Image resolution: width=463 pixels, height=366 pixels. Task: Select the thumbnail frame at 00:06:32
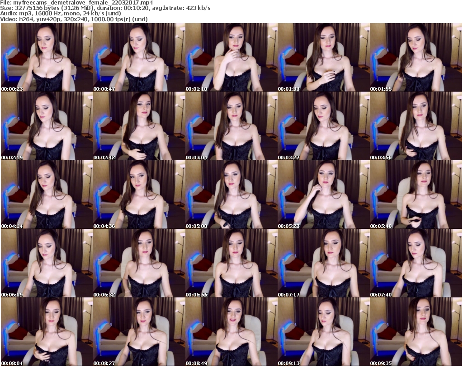(139, 263)
